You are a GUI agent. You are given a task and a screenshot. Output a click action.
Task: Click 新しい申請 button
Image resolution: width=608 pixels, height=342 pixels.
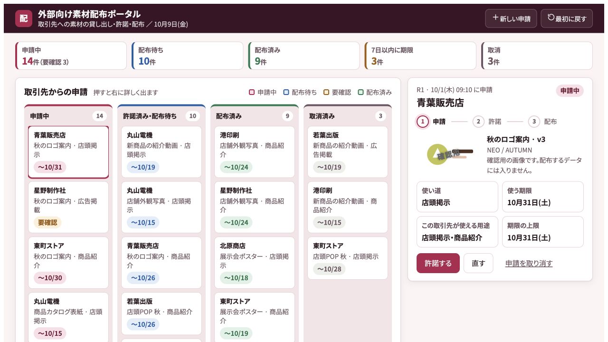[511, 19]
